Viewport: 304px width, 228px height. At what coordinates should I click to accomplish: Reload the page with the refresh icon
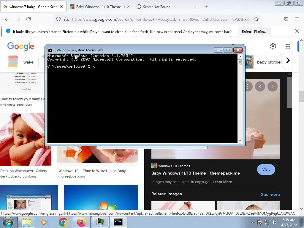click(x=28, y=19)
